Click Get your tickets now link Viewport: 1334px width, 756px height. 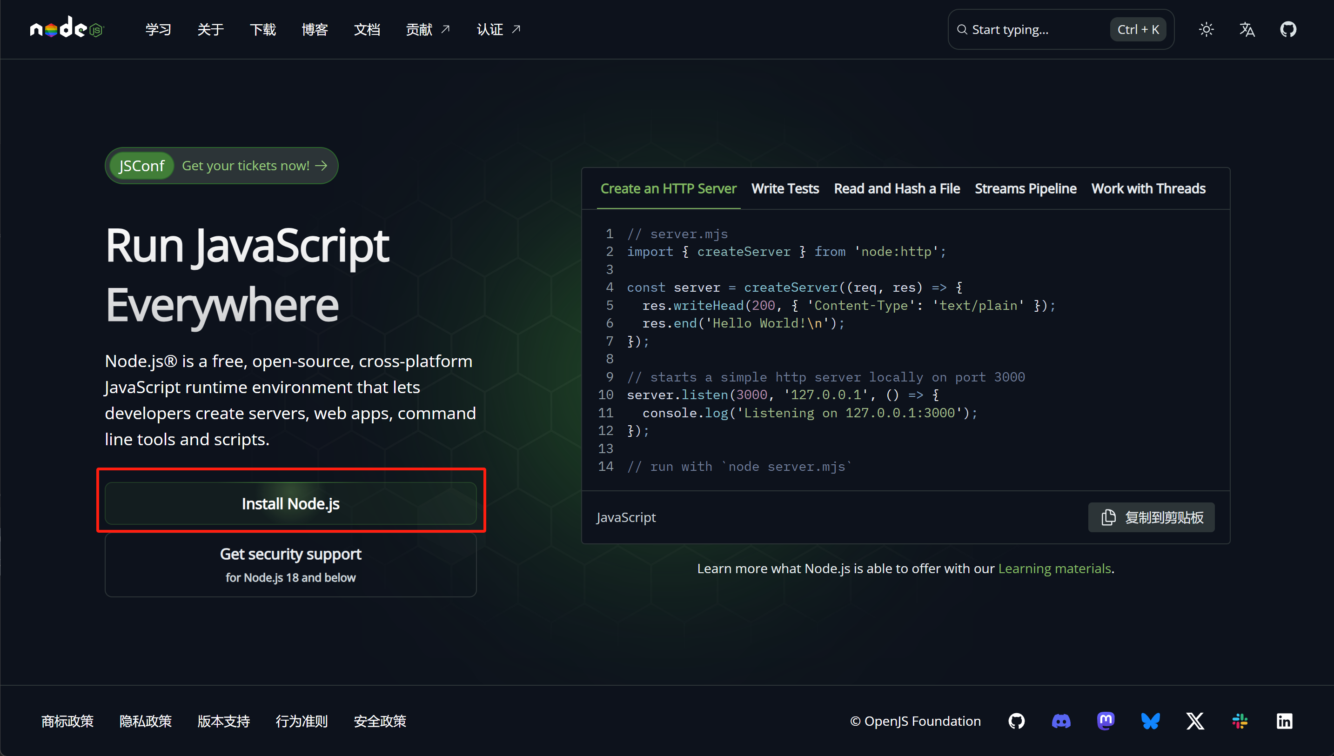tap(255, 166)
